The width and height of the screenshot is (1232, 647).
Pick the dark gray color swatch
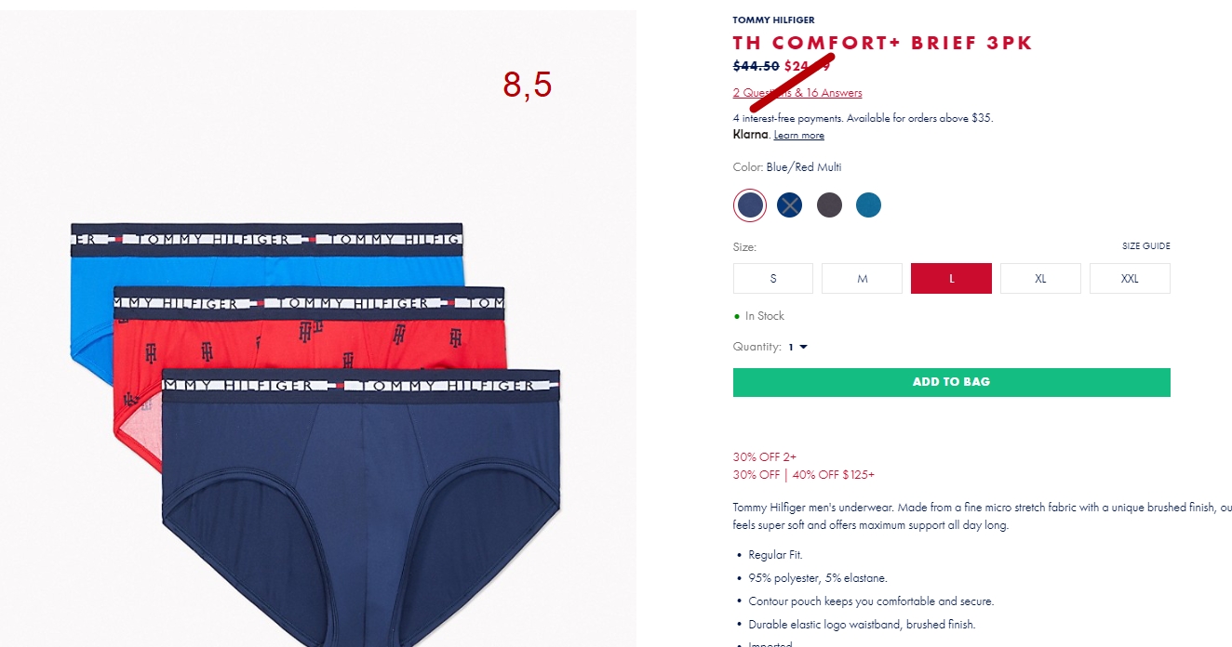click(829, 205)
